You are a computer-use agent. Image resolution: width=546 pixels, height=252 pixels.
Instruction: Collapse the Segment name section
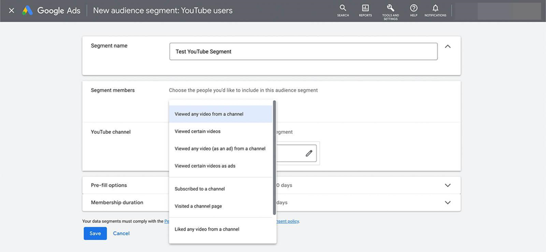pyautogui.click(x=448, y=46)
